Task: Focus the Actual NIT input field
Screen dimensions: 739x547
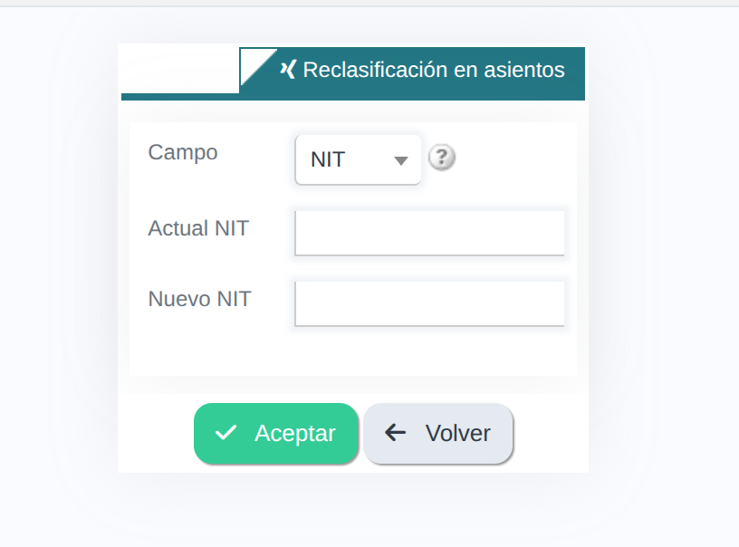Action: click(x=429, y=234)
